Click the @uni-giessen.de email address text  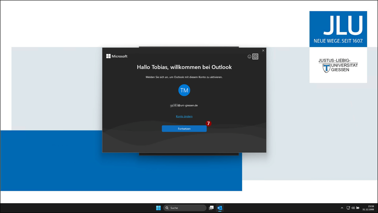184,106
